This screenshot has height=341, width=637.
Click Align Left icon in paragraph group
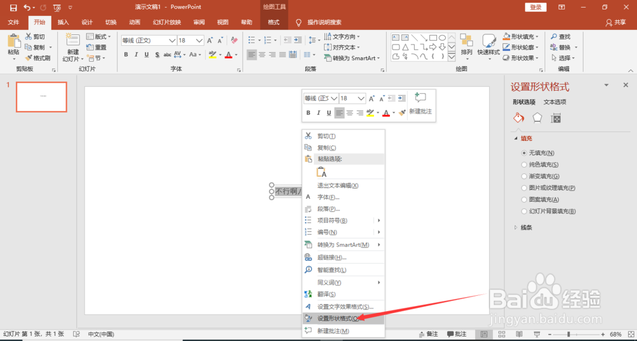coord(252,54)
